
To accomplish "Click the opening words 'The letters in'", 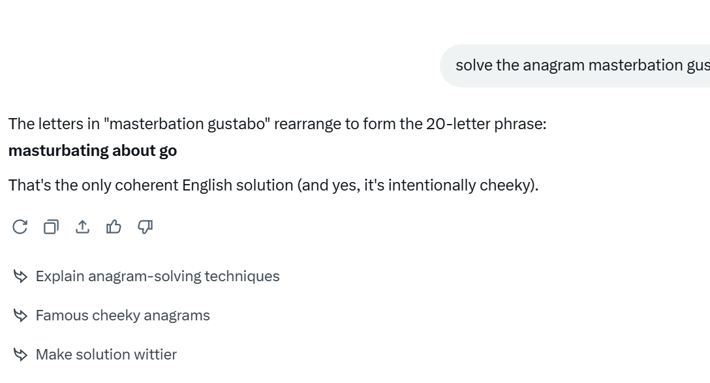I will coord(54,124).
